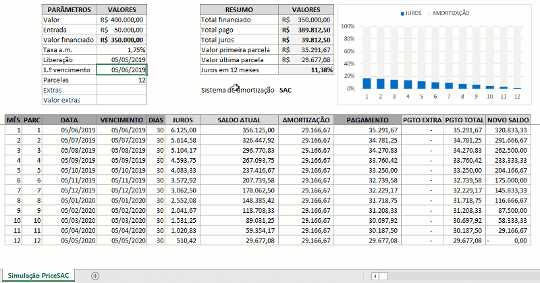Select the 1.º vencimento date cell
Image resolution: width=540 pixels, height=283 pixels.
(122, 70)
